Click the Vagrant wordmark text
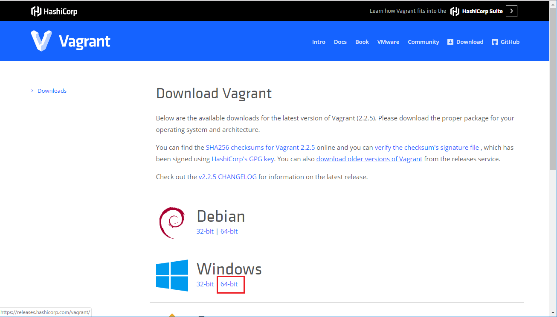This screenshot has width=557, height=317. [x=84, y=41]
